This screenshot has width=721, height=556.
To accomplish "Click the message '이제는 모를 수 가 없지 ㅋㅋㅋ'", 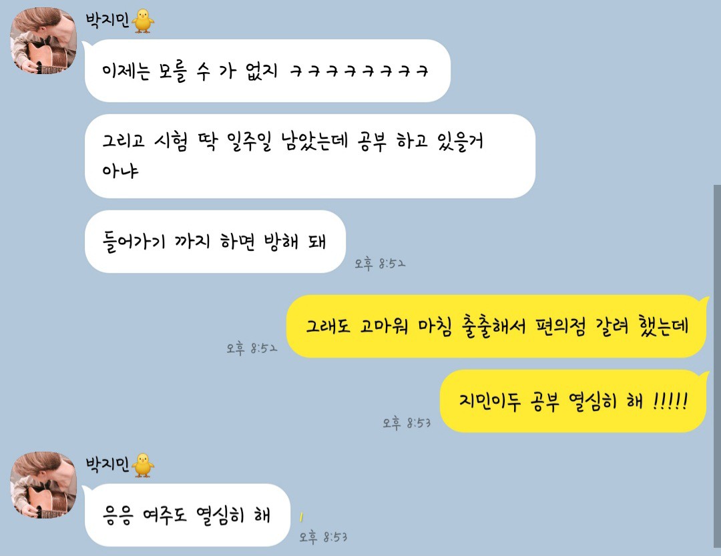I will (x=268, y=71).
